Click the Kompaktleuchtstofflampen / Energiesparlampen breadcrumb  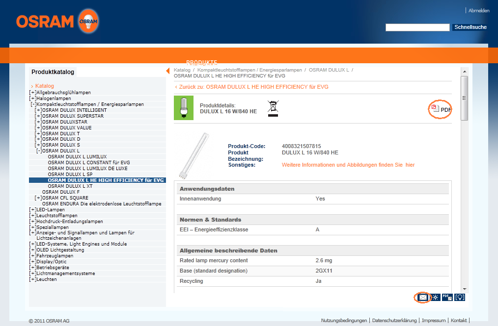249,70
